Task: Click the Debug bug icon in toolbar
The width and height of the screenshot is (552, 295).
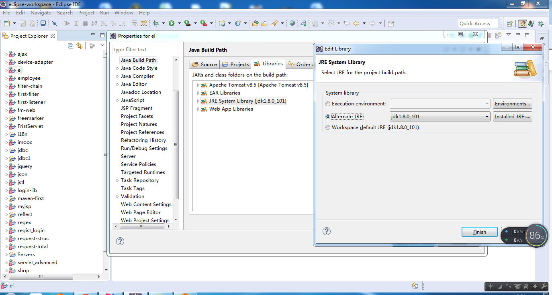Action: [155, 24]
